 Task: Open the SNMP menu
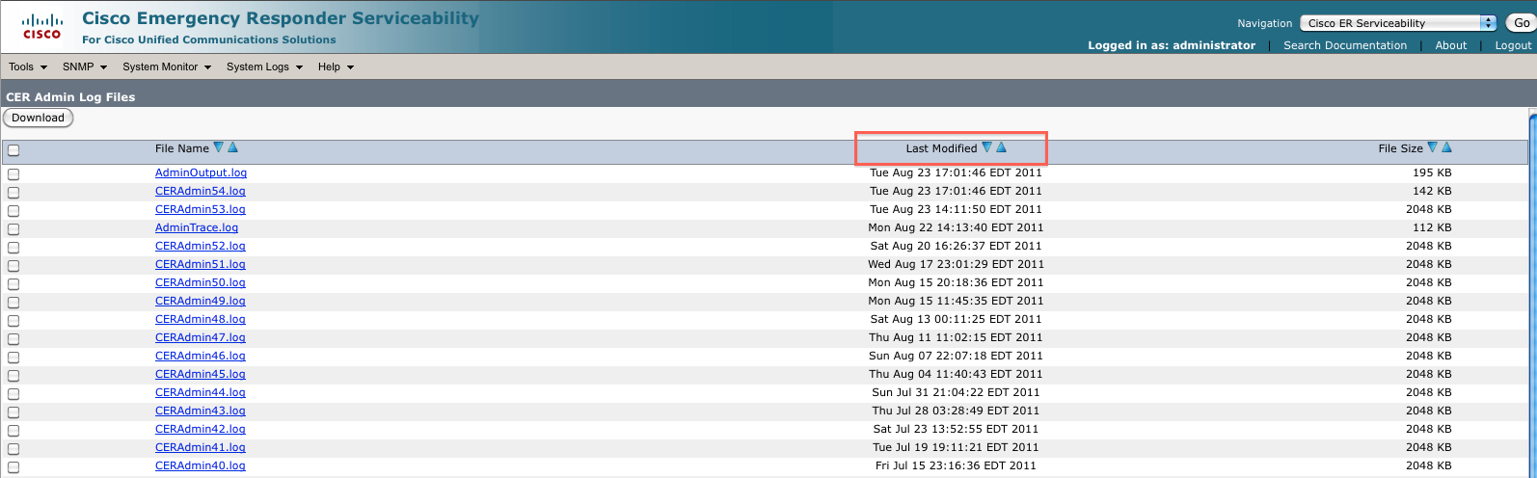(x=85, y=67)
